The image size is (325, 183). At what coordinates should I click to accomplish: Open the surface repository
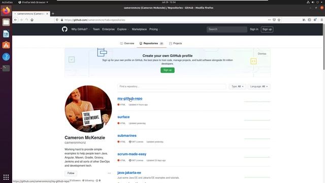click(123, 117)
